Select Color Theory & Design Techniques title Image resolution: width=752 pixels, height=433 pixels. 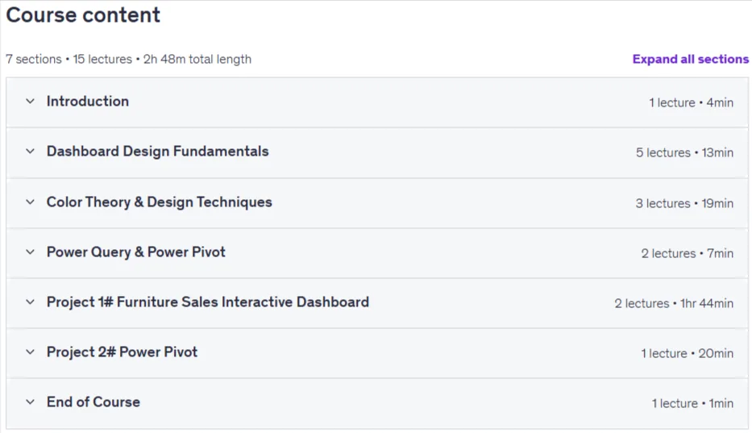[160, 202]
